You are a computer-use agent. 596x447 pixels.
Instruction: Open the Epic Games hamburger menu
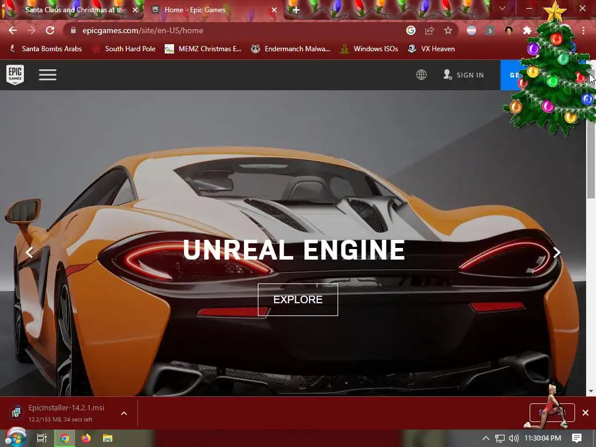(x=48, y=74)
